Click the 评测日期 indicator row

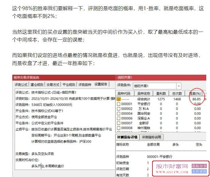(x=123, y=169)
